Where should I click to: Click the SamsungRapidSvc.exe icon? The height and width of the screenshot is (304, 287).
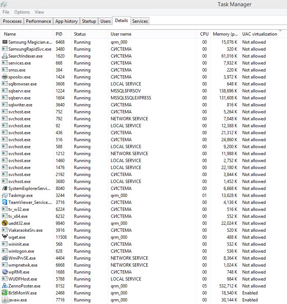pyautogui.click(x=5, y=49)
